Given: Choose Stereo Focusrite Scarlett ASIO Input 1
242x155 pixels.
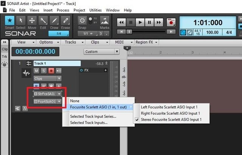Looking at the screenshot, I should pos(171,119).
